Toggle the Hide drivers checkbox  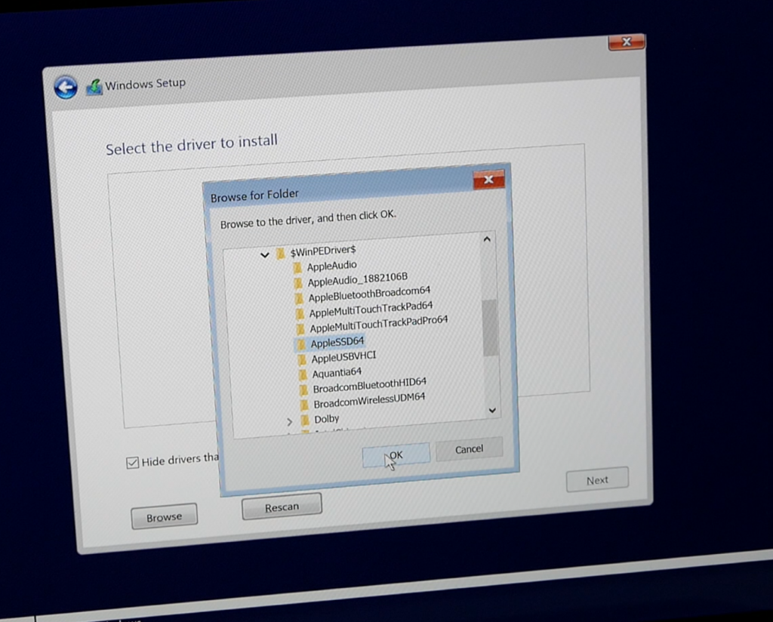coord(132,462)
